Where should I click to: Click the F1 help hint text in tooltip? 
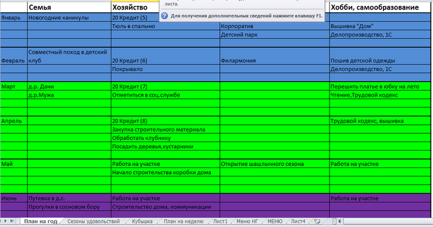point(246,16)
